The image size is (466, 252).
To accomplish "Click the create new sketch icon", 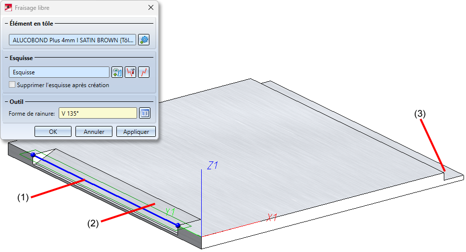I will click(117, 72).
